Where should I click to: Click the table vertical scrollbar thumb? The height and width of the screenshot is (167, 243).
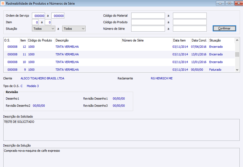tap(237, 54)
